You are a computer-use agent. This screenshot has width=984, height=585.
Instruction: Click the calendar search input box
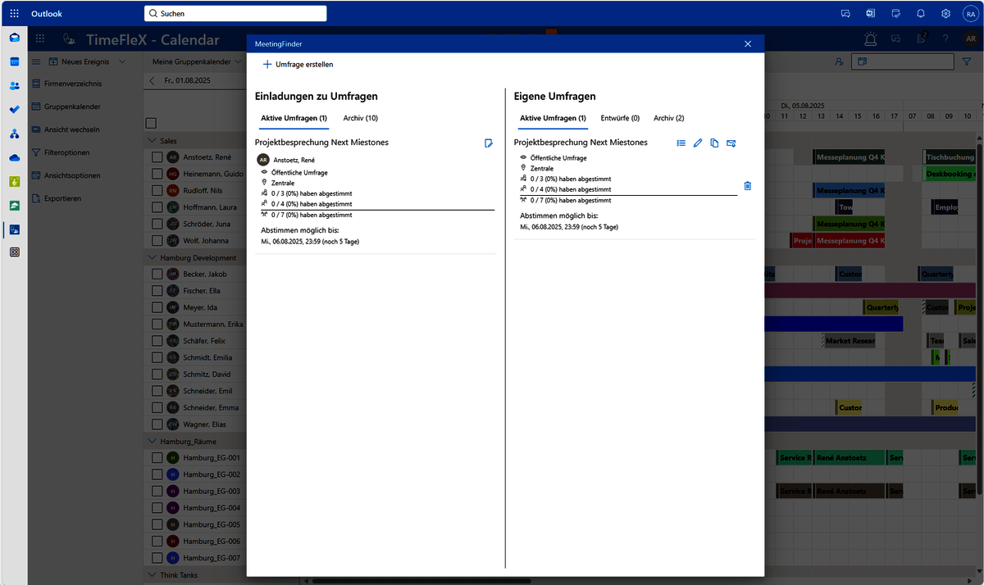tap(901, 61)
